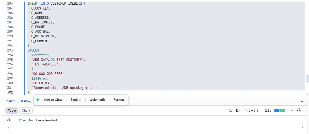Click the 'Inserted after ADB catalog mount' string
Image resolution: width=309 pixels, height=134 pixels.
64,88
